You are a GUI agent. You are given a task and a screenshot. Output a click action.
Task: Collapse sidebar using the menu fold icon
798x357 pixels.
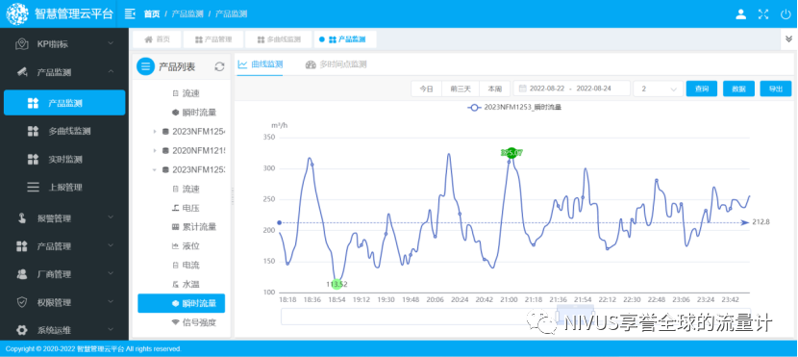131,13
